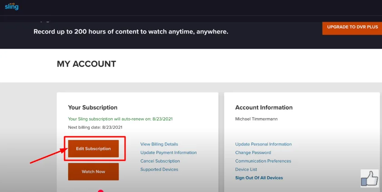This screenshot has height=192, width=382.
Task: Click the Record up to 200 hours banner text
Action: click(x=131, y=32)
